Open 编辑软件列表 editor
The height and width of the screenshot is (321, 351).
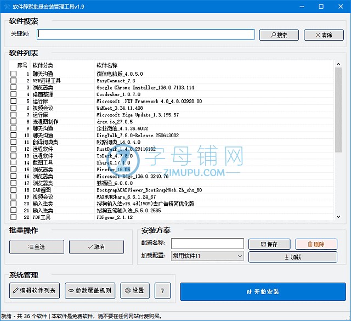click(x=35, y=291)
